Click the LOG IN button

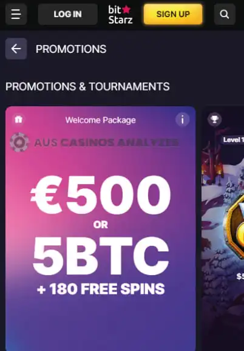point(67,14)
